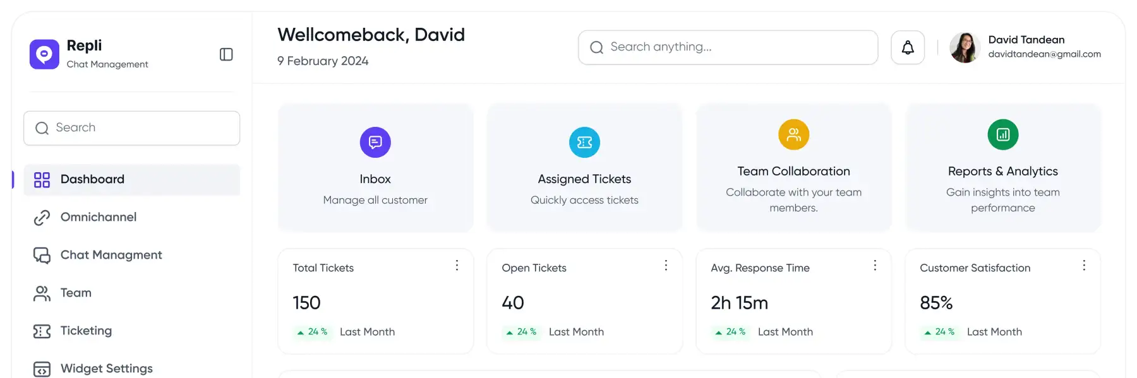Viewport: 1137px width, 378px height.
Task: Click the Repli logo icon
Action: pos(44,54)
